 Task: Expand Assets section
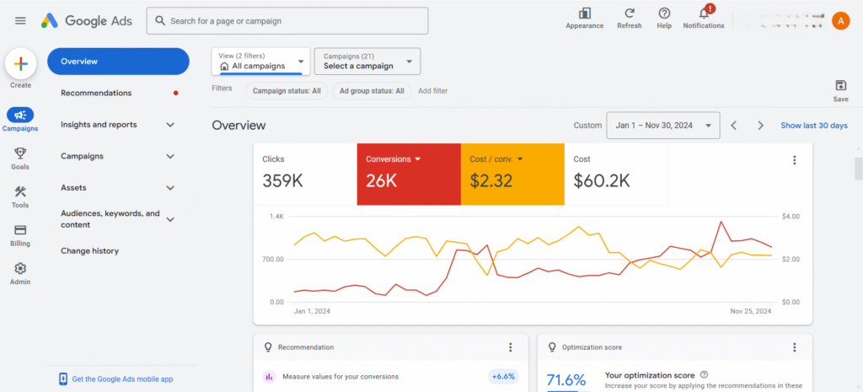click(170, 188)
